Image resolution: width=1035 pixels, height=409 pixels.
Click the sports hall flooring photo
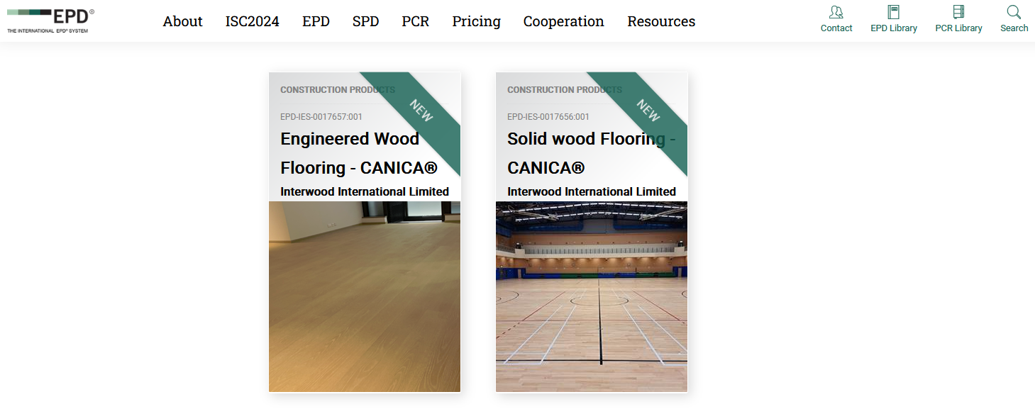point(592,296)
